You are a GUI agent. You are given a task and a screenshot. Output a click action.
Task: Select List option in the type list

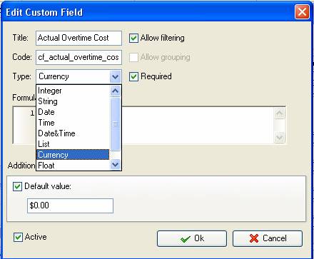point(73,144)
